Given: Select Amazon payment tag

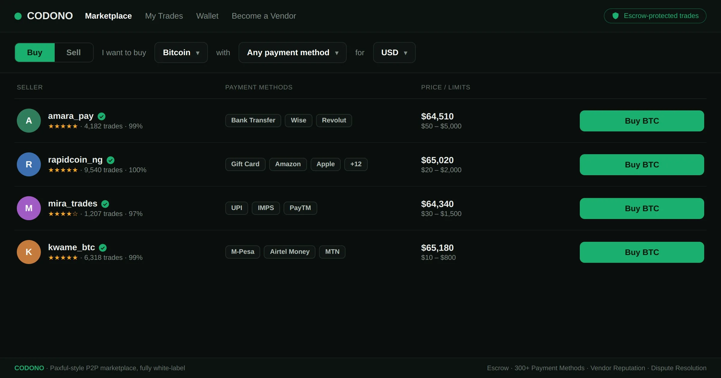Looking at the screenshot, I should pyautogui.click(x=288, y=164).
